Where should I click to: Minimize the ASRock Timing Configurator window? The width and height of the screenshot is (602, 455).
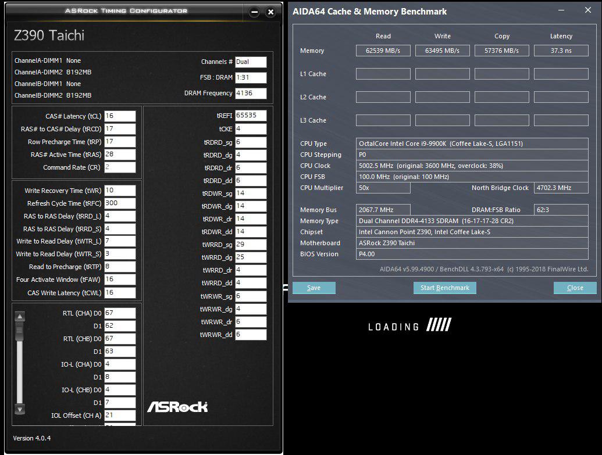click(254, 12)
